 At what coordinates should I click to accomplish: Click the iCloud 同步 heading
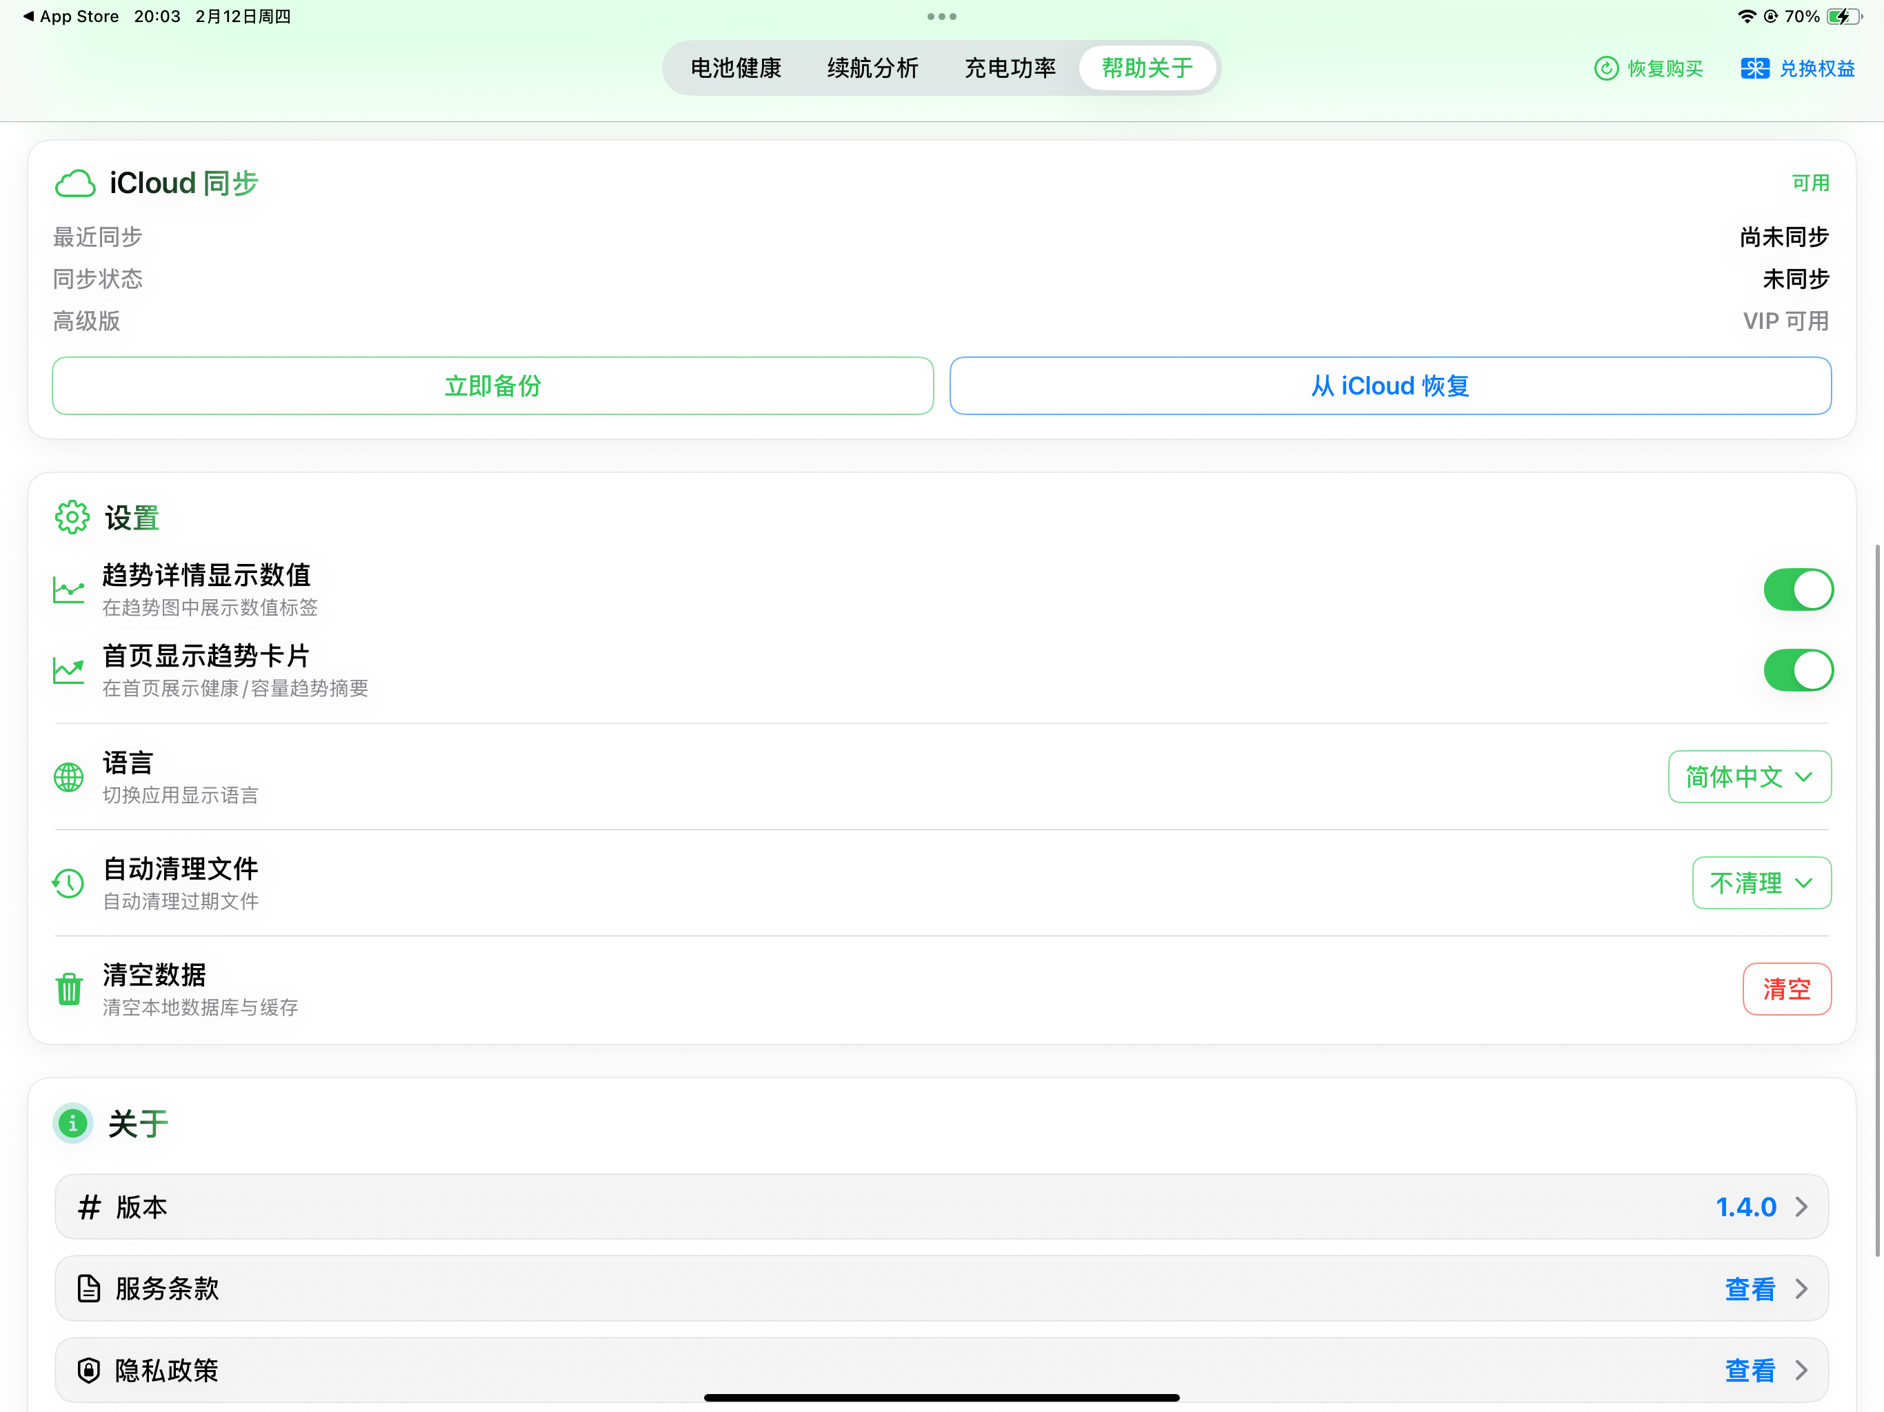tap(184, 183)
